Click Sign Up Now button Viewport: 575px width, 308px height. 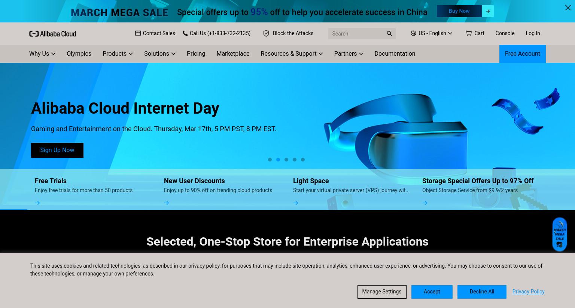[57, 150]
